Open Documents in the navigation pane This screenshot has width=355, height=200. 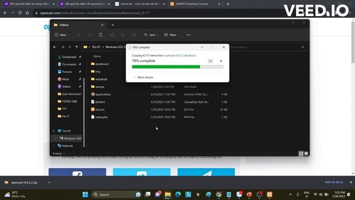coord(69,64)
